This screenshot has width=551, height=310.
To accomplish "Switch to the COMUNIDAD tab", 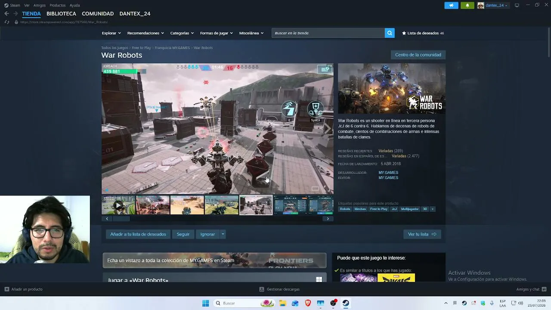I will tap(98, 14).
